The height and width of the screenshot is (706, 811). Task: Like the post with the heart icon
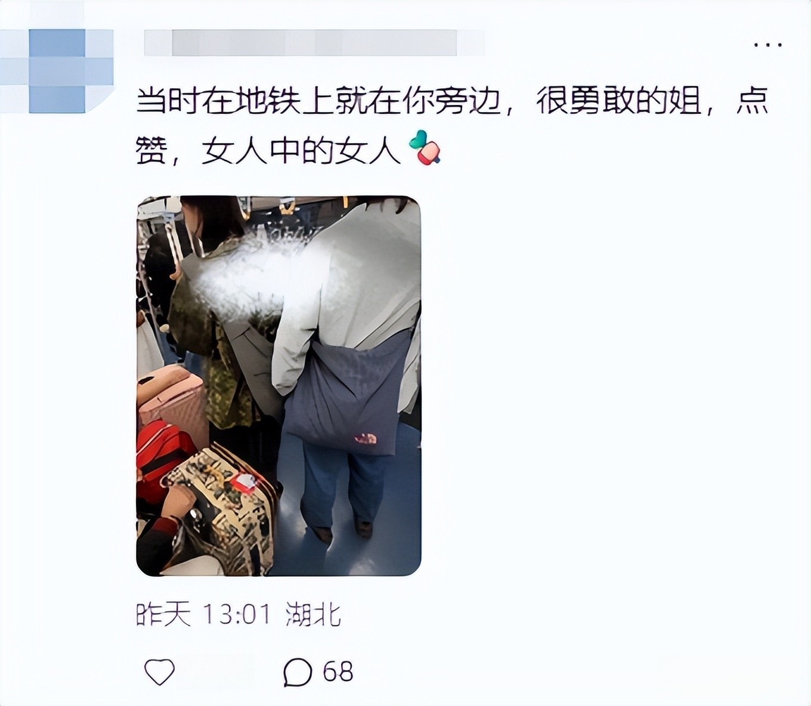(x=160, y=672)
